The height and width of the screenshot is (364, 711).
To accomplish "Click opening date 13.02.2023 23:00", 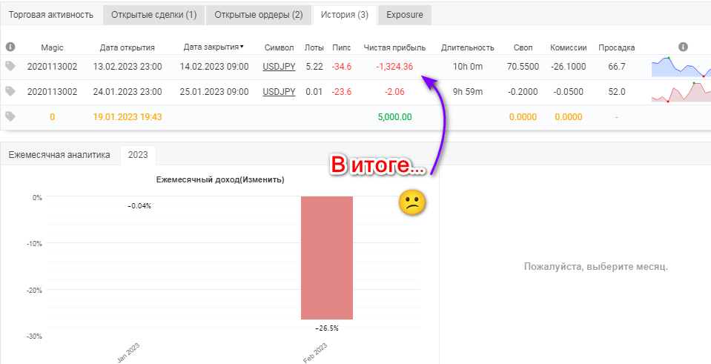I will [x=128, y=67].
